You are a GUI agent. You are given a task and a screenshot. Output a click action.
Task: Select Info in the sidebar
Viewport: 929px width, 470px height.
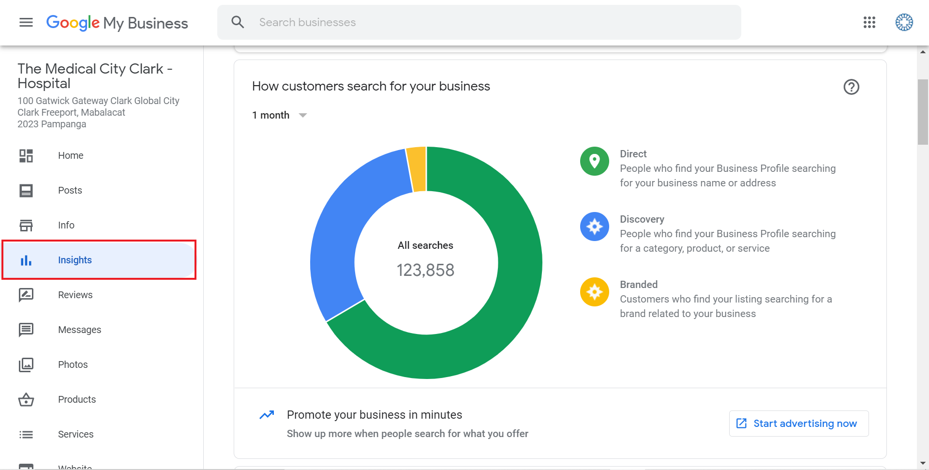pos(66,225)
